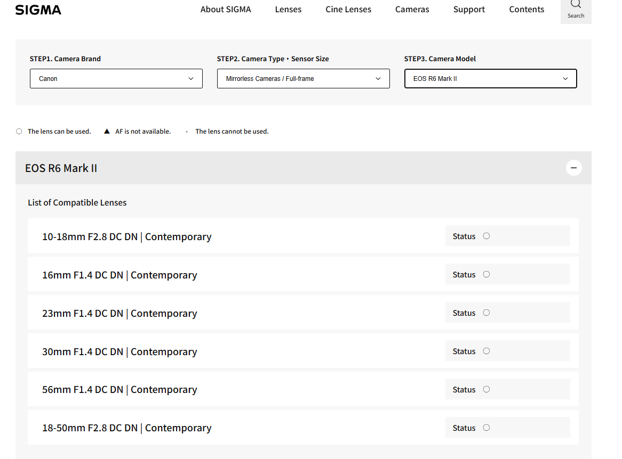622x459 pixels.
Task: Click status circle for 23mm F1.4 lens
Action: [x=487, y=313]
